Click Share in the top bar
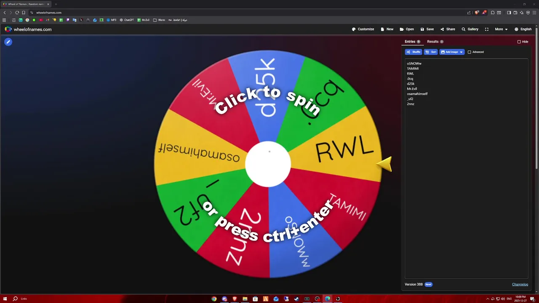Screen dimensions: 539x303 pos(448,29)
